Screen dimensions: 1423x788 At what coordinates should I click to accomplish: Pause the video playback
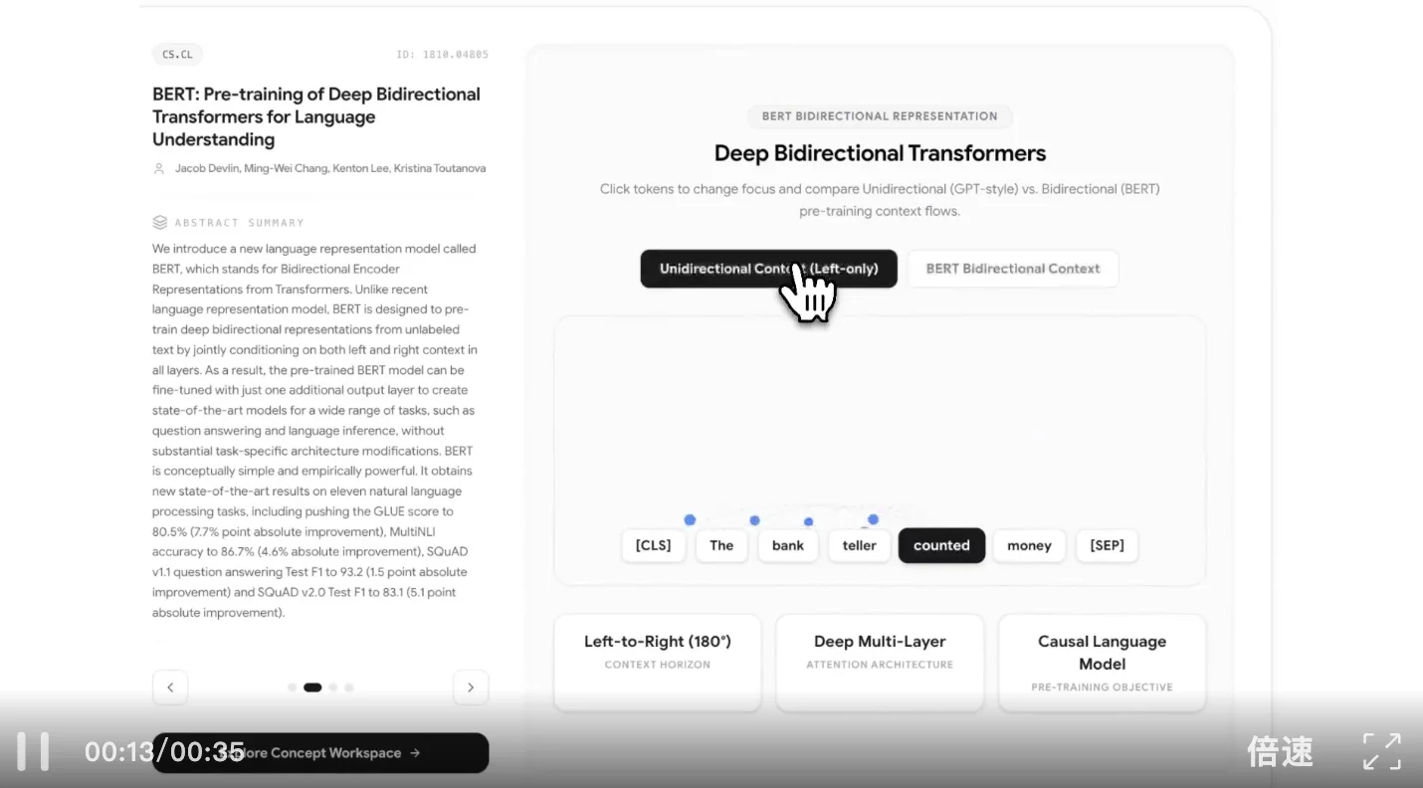tap(33, 751)
